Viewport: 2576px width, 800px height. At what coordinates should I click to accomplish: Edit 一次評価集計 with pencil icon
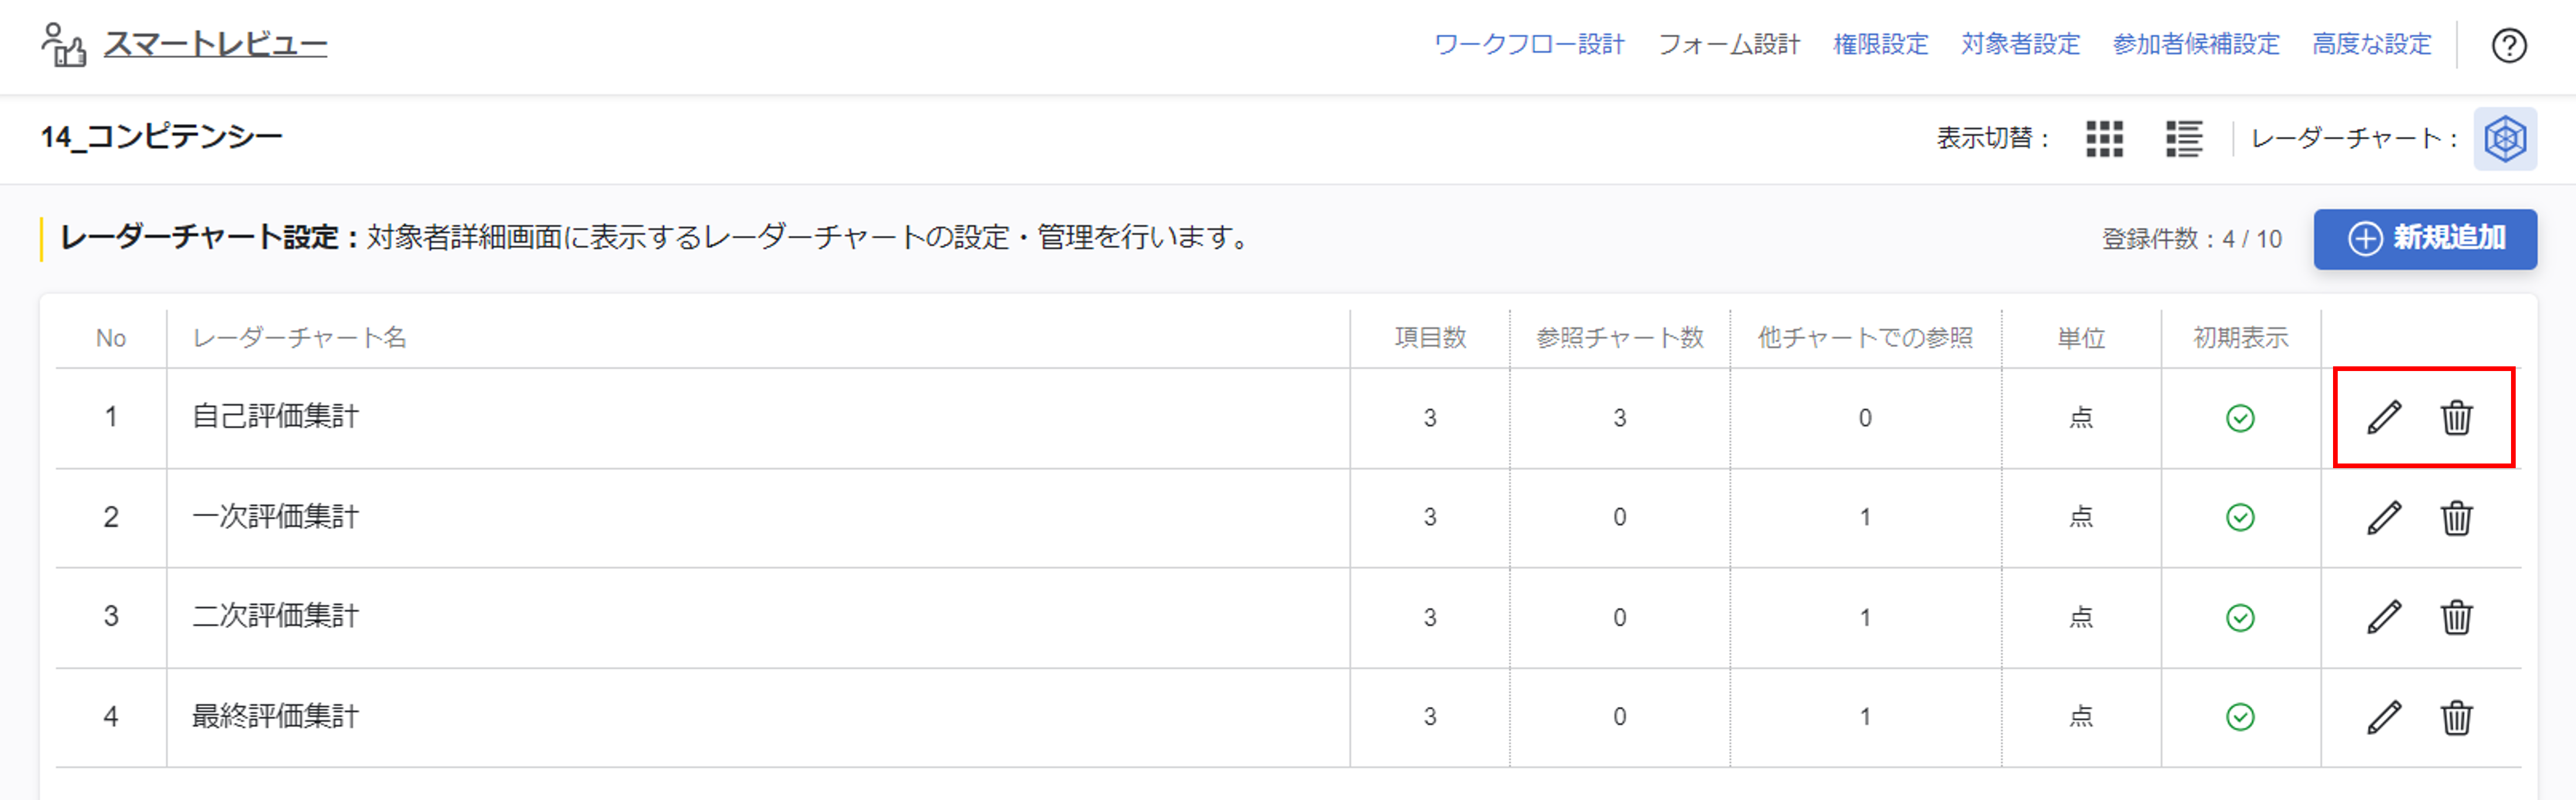(2384, 517)
